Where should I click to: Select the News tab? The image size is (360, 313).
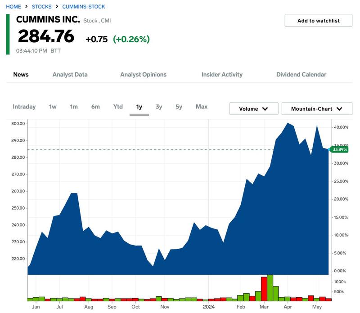click(21, 75)
